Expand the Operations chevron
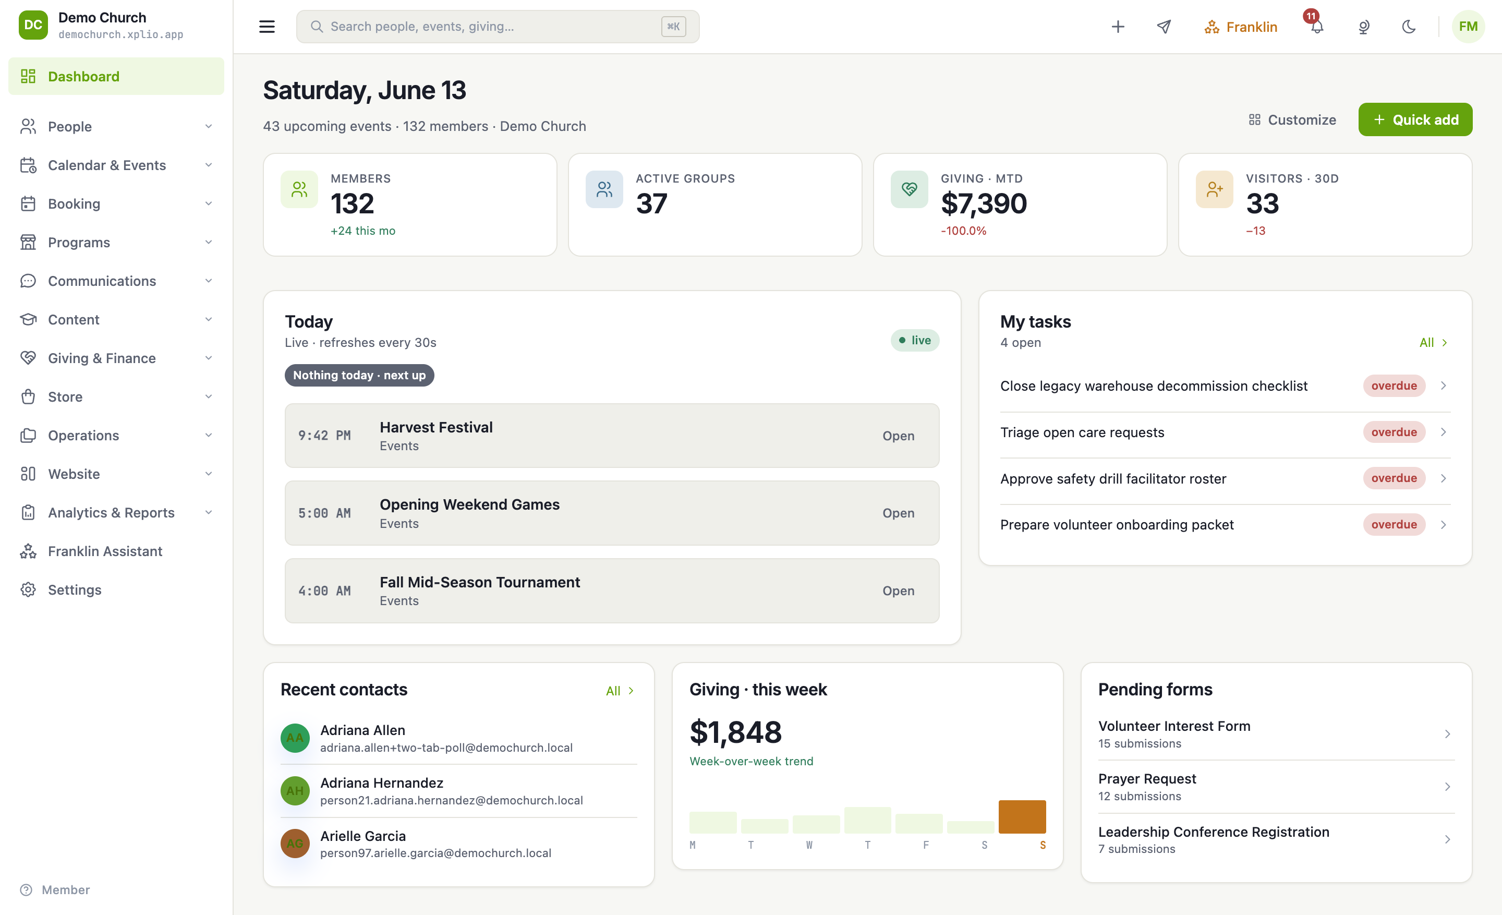This screenshot has width=1502, height=915. pyautogui.click(x=209, y=435)
